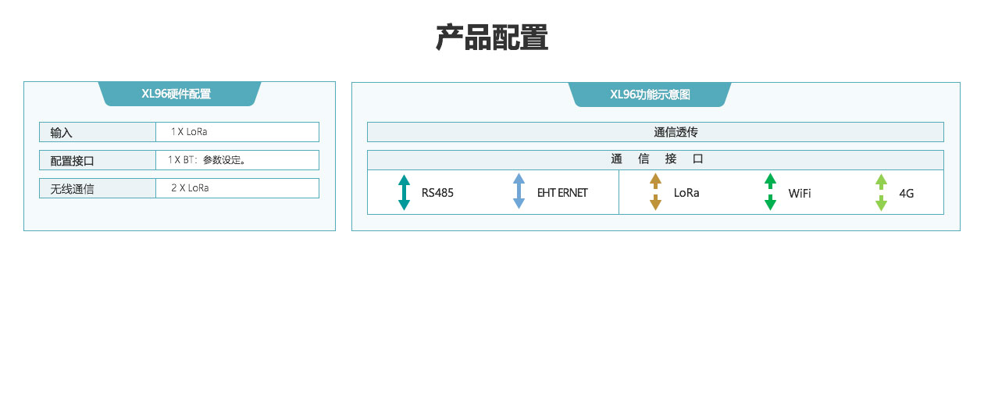Click the 4G text label

(x=907, y=193)
